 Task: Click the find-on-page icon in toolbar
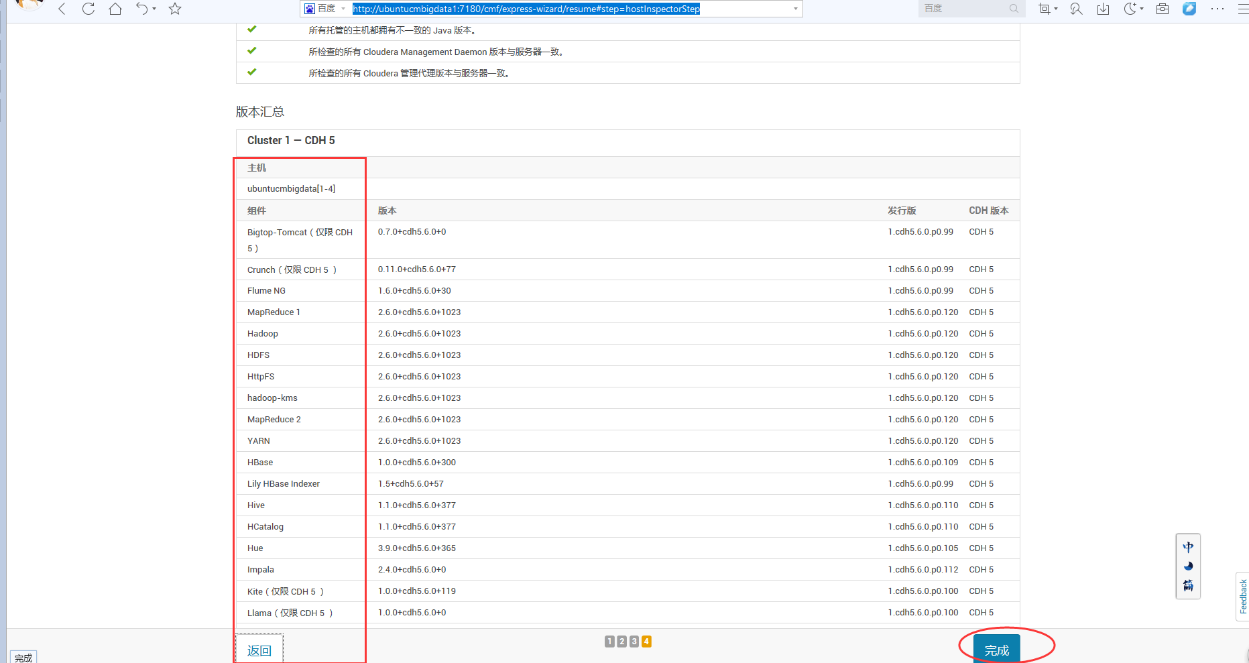point(1076,9)
